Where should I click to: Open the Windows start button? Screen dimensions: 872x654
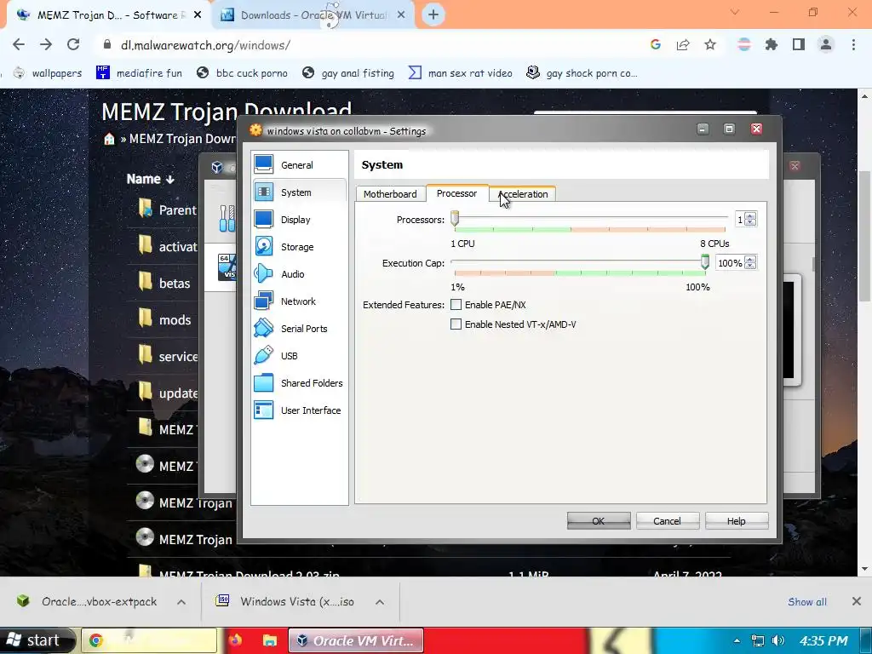(x=36, y=640)
